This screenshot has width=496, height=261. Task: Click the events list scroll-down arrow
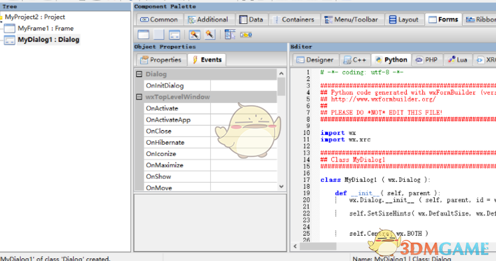click(281, 187)
